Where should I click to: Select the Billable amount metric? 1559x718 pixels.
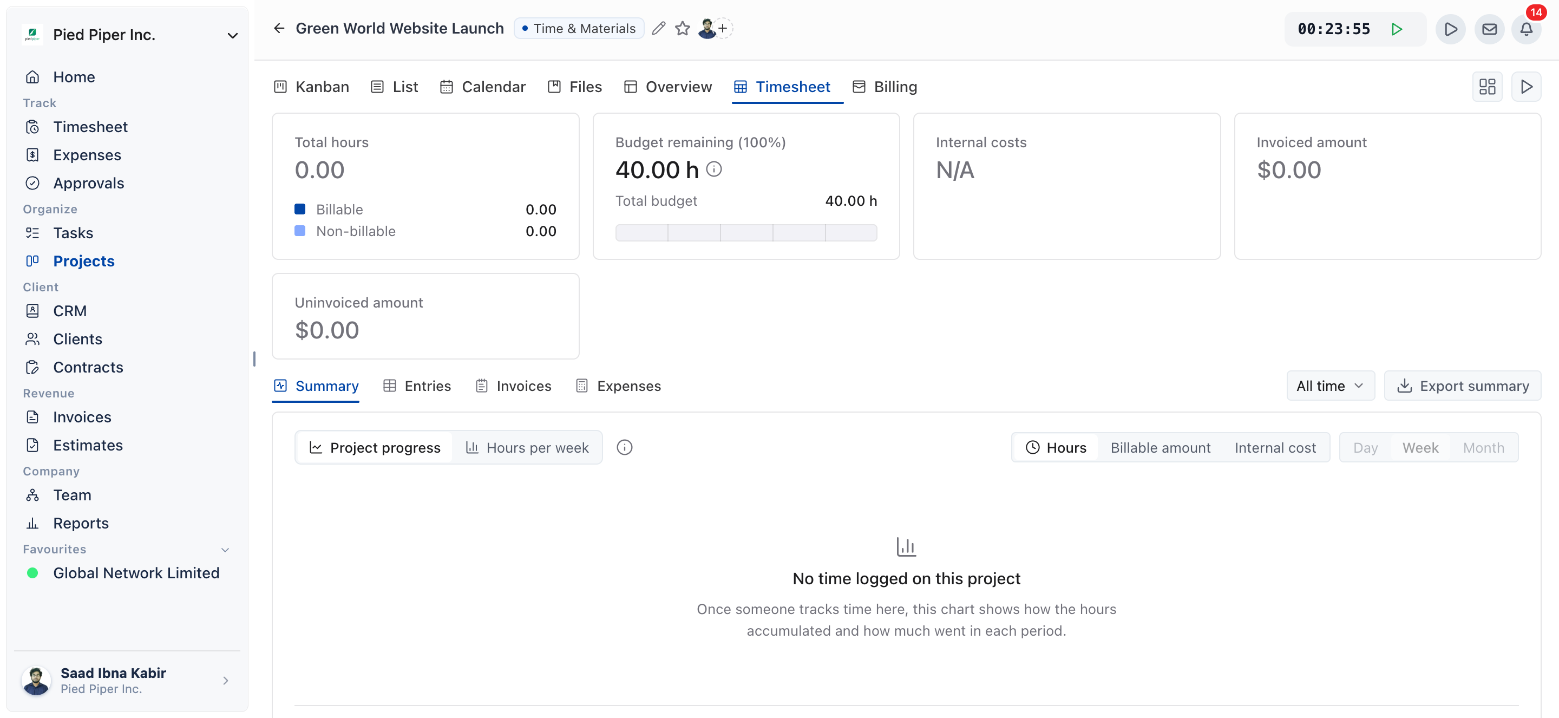(1160, 447)
